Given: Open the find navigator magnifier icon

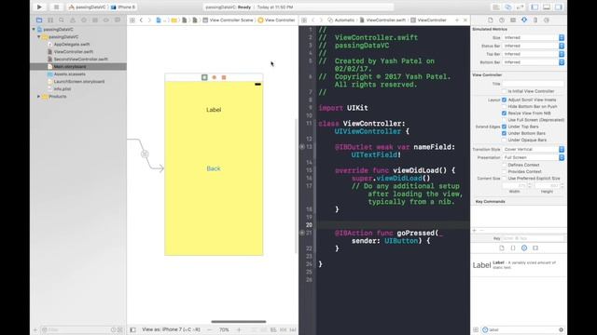Looking at the screenshot, I should click(x=62, y=20).
